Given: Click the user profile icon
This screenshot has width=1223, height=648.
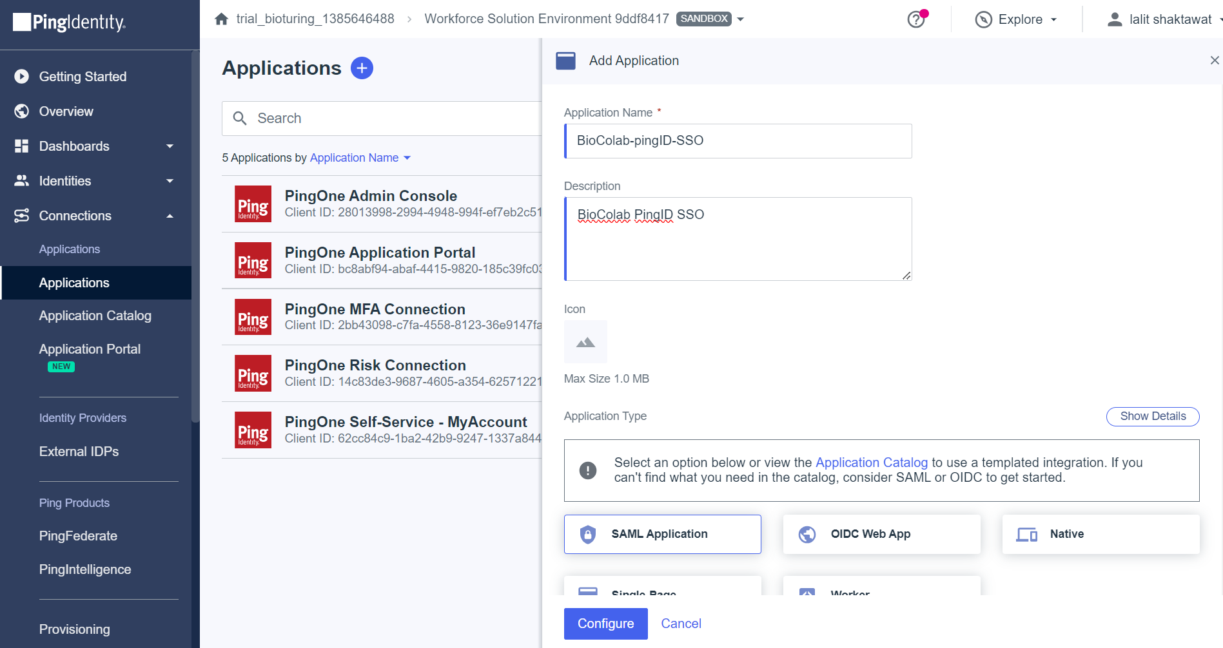Looking at the screenshot, I should coord(1114,19).
